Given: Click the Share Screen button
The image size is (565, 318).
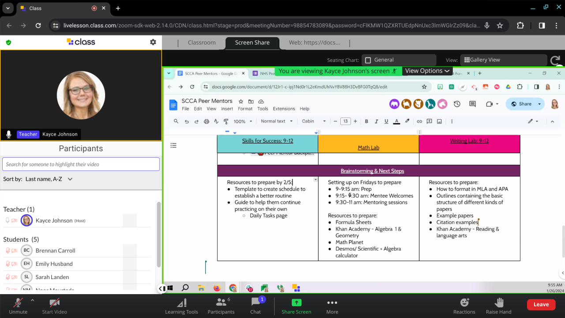Looking at the screenshot, I should (297, 306).
